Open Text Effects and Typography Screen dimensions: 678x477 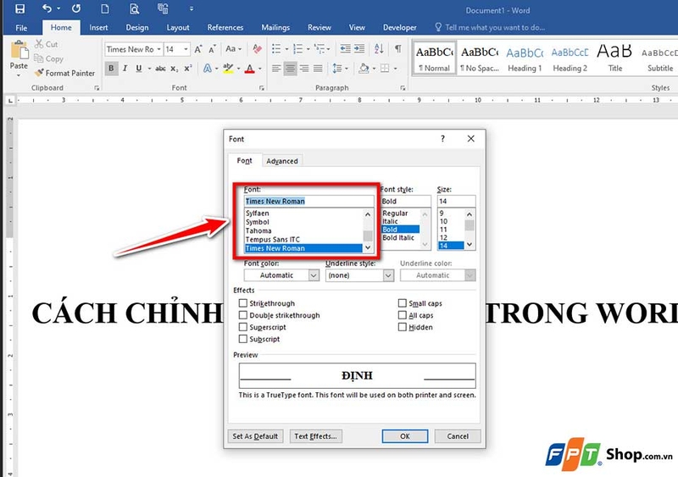coord(208,69)
